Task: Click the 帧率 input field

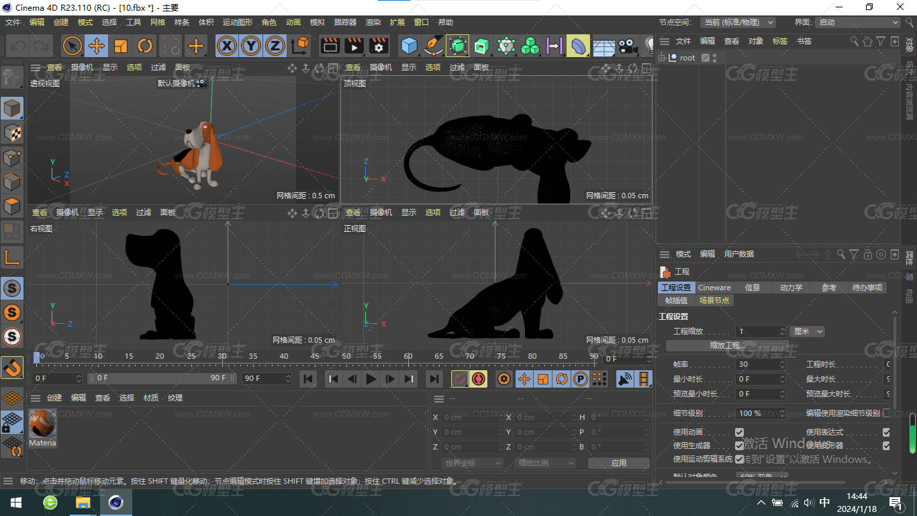Action: pos(761,364)
